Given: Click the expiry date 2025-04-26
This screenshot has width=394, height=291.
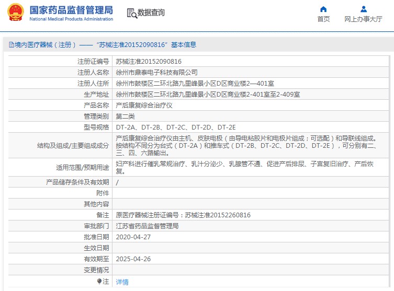Looking at the screenshot, I should pyautogui.click(x=133, y=259).
